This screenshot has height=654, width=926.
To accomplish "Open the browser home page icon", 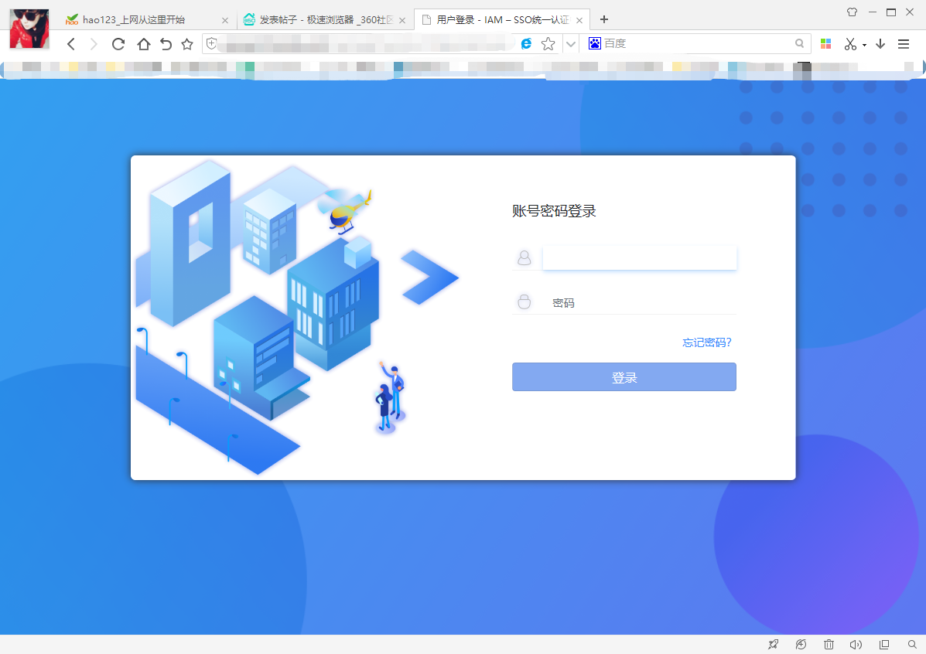I will click(144, 44).
